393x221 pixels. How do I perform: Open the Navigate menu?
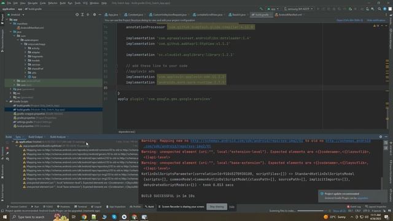click(33, 3)
